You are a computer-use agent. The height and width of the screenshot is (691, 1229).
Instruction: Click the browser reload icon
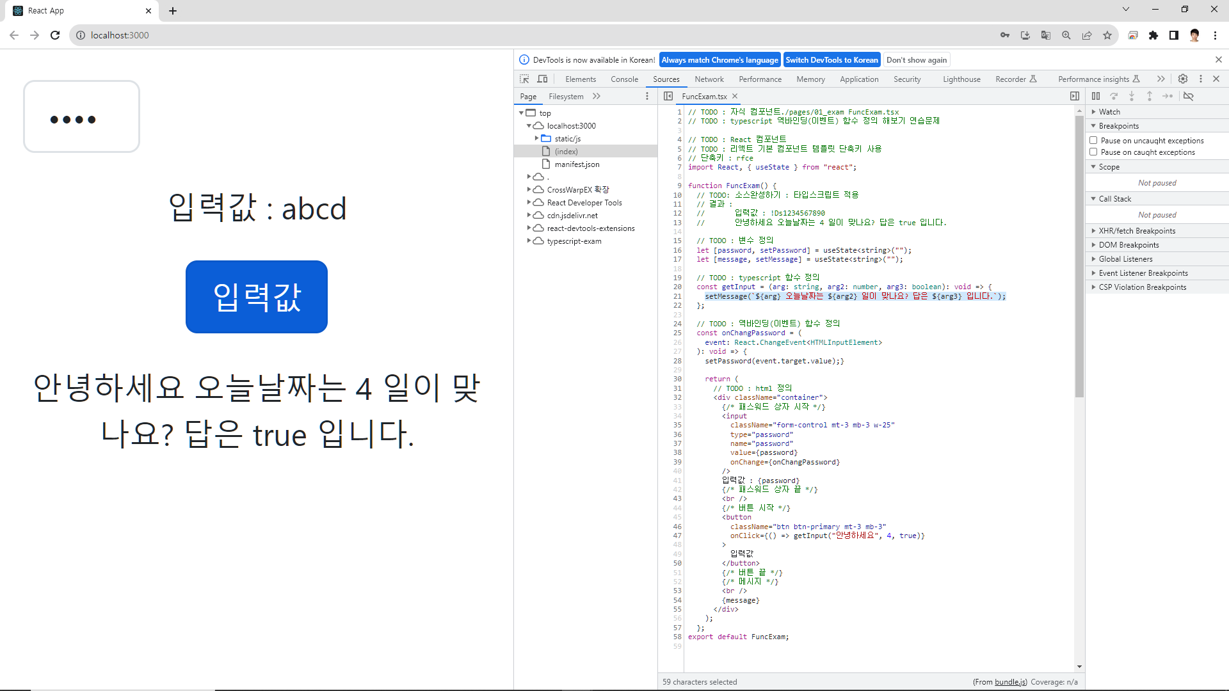(55, 35)
